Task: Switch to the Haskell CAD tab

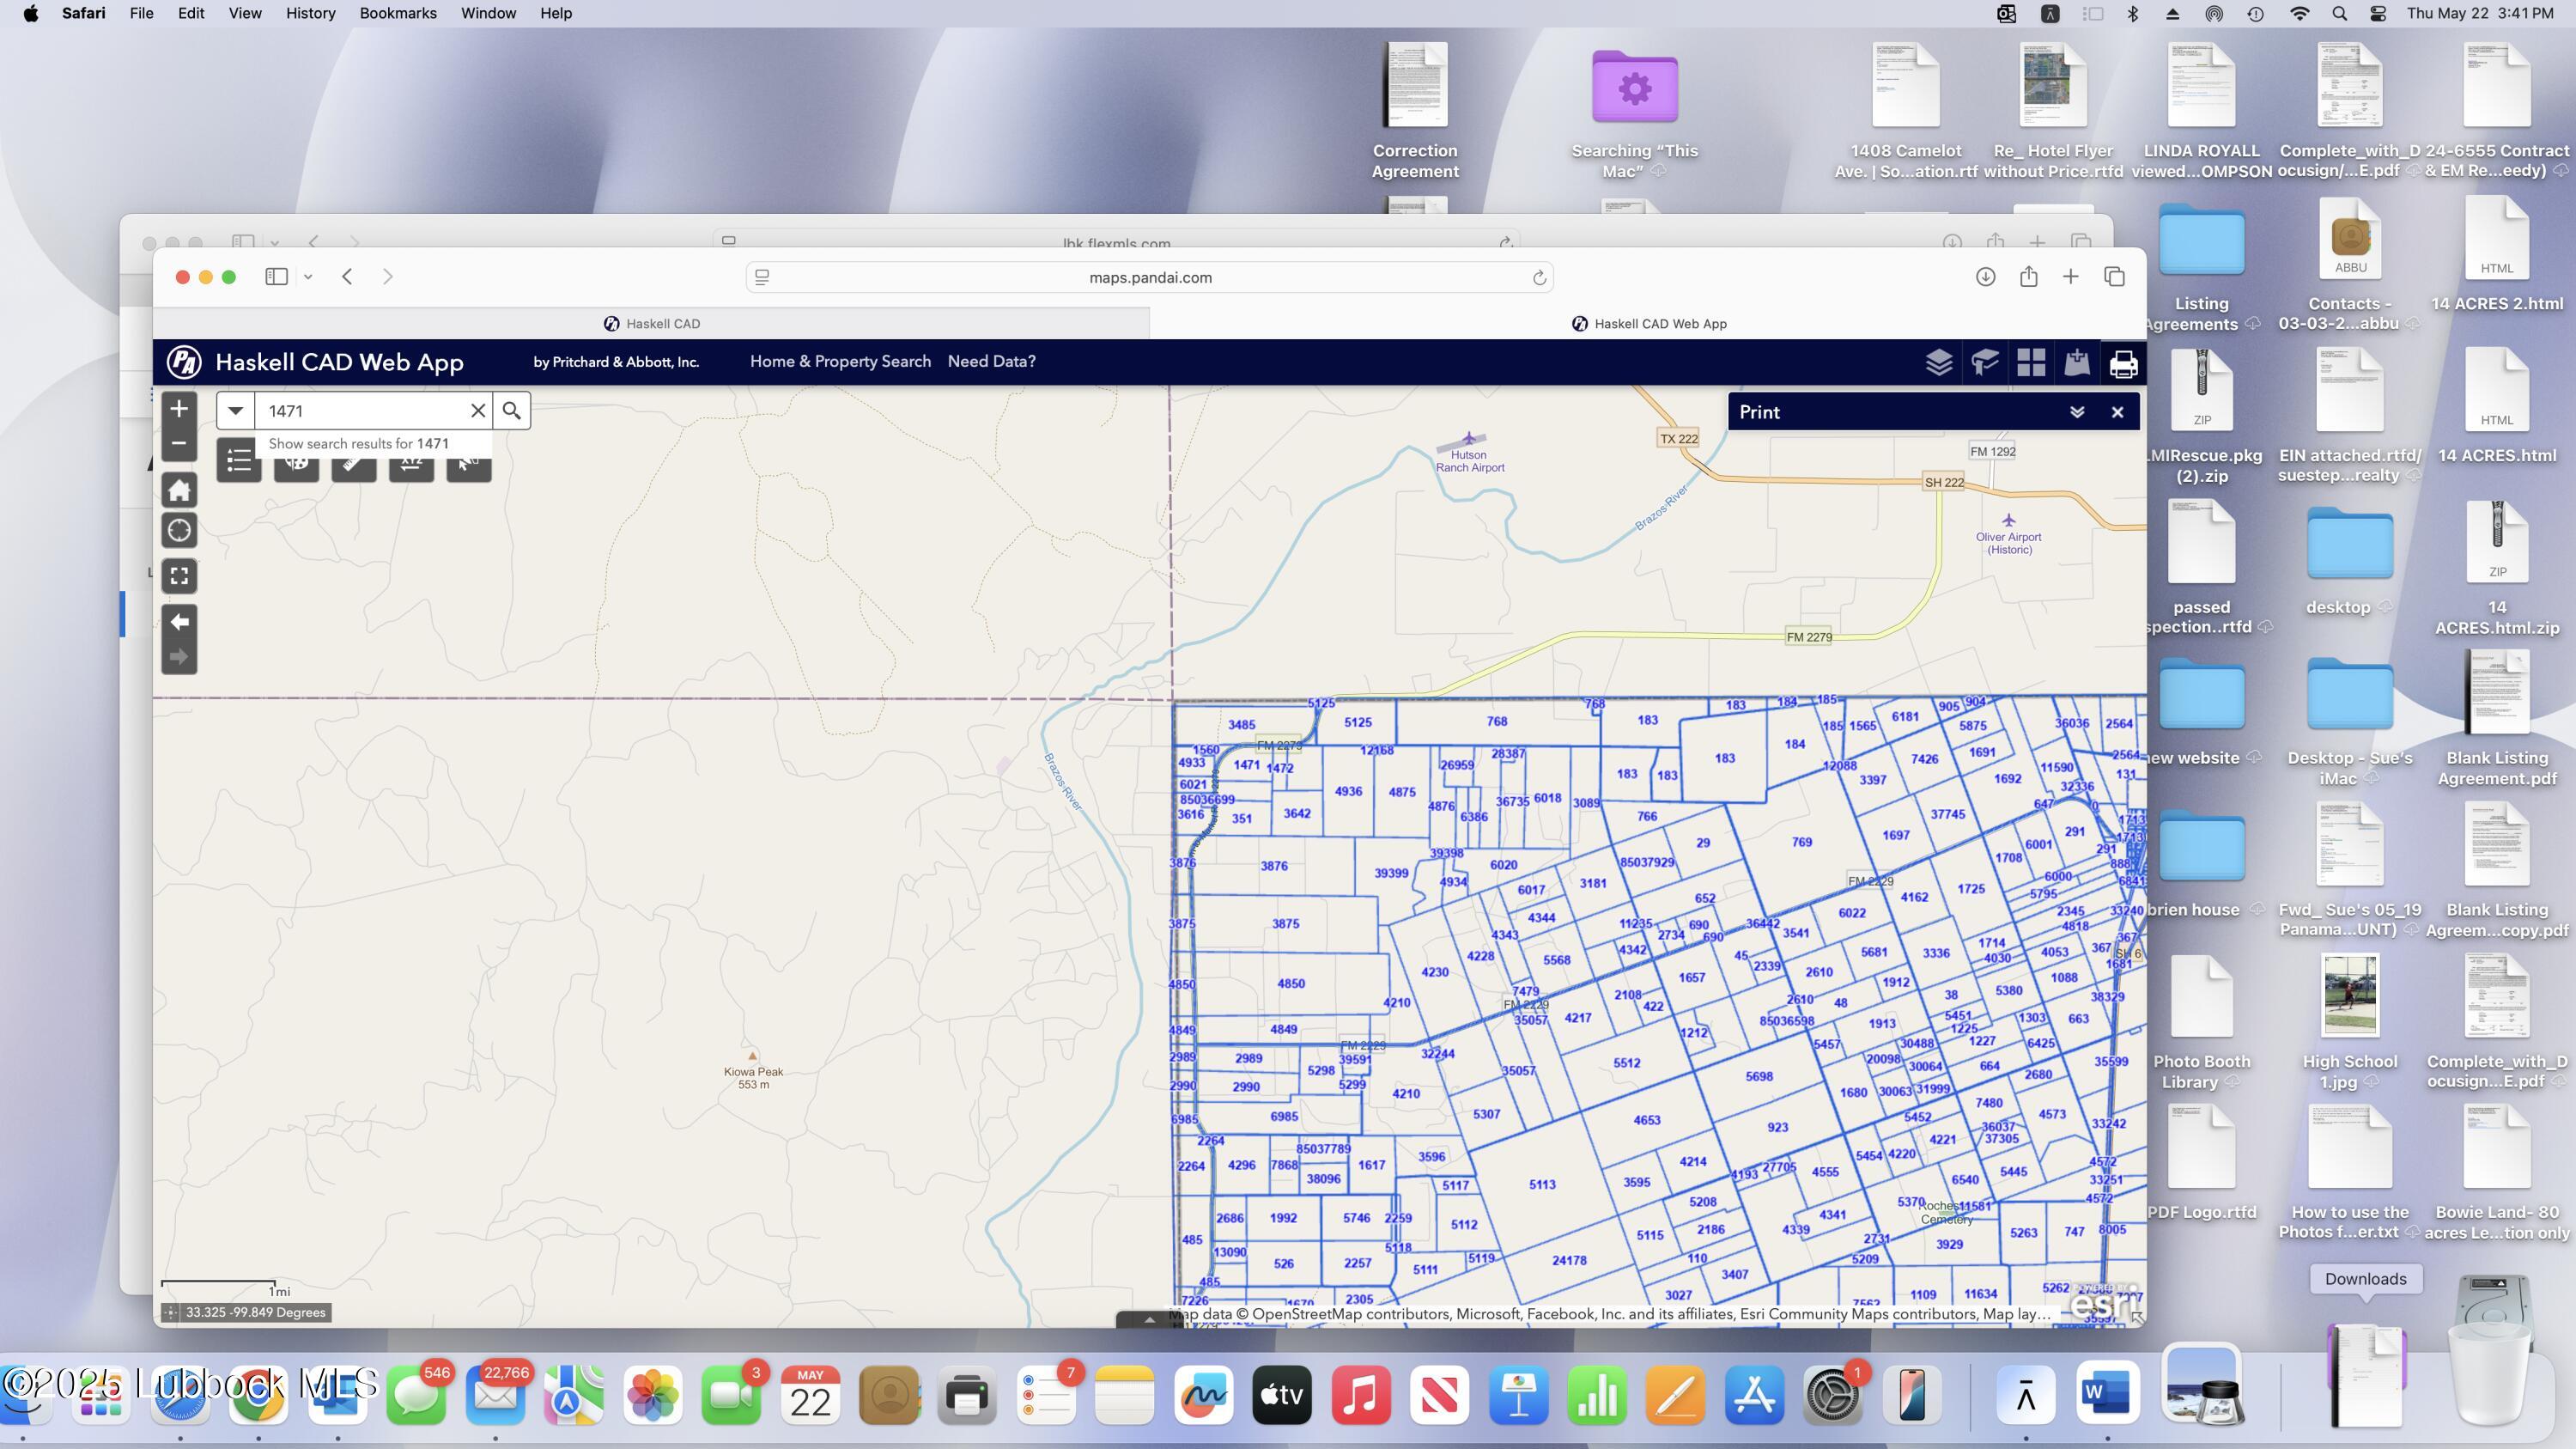Action: pyautogui.click(x=652, y=324)
